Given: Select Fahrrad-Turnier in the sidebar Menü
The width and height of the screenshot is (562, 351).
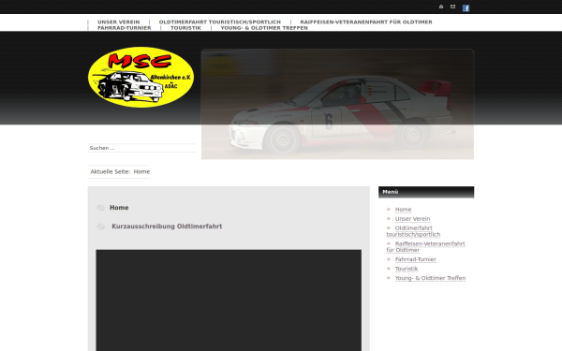Looking at the screenshot, I should pos(415,259).
